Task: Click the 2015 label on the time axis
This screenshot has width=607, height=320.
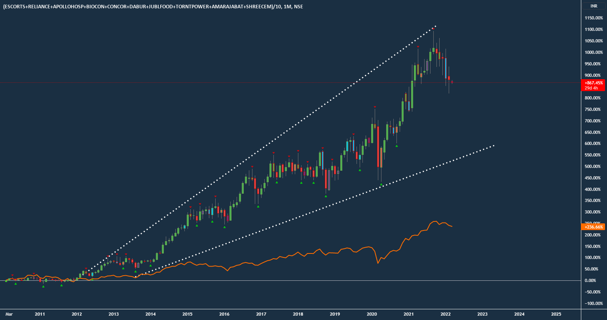Action: click(188, 314)
